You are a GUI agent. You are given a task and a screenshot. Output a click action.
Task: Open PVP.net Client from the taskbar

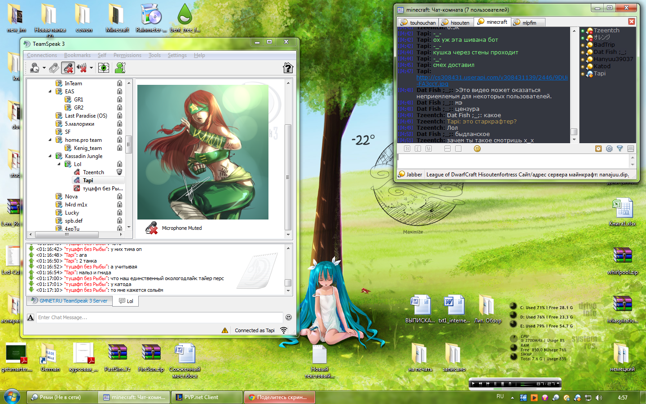(207, 397)
